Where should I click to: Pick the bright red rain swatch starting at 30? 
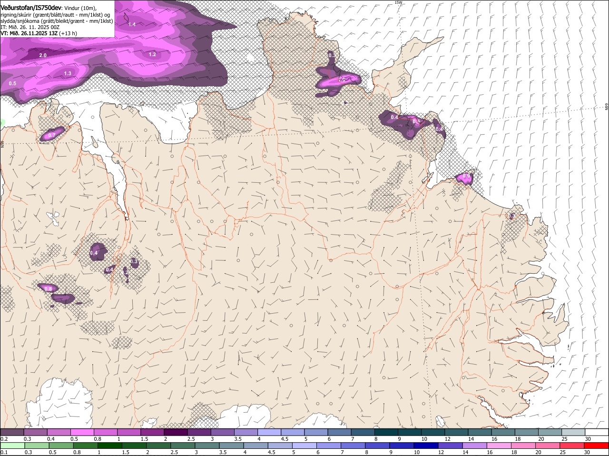click(597, 446)
